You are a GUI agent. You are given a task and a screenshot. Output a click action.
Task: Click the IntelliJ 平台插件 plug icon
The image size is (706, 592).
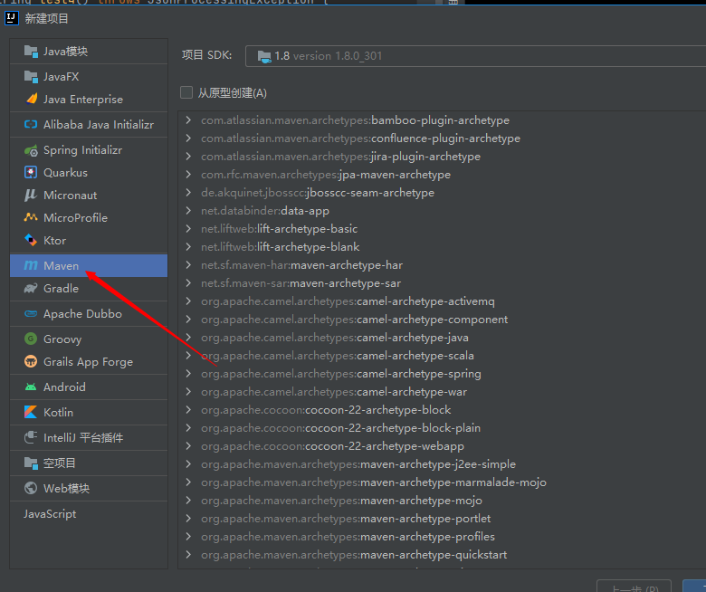click(31, 437)
